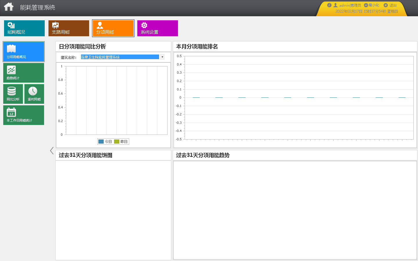418x261 pixels.
Task: Open 同比分析 sidebar item
Action: [13, 94]
